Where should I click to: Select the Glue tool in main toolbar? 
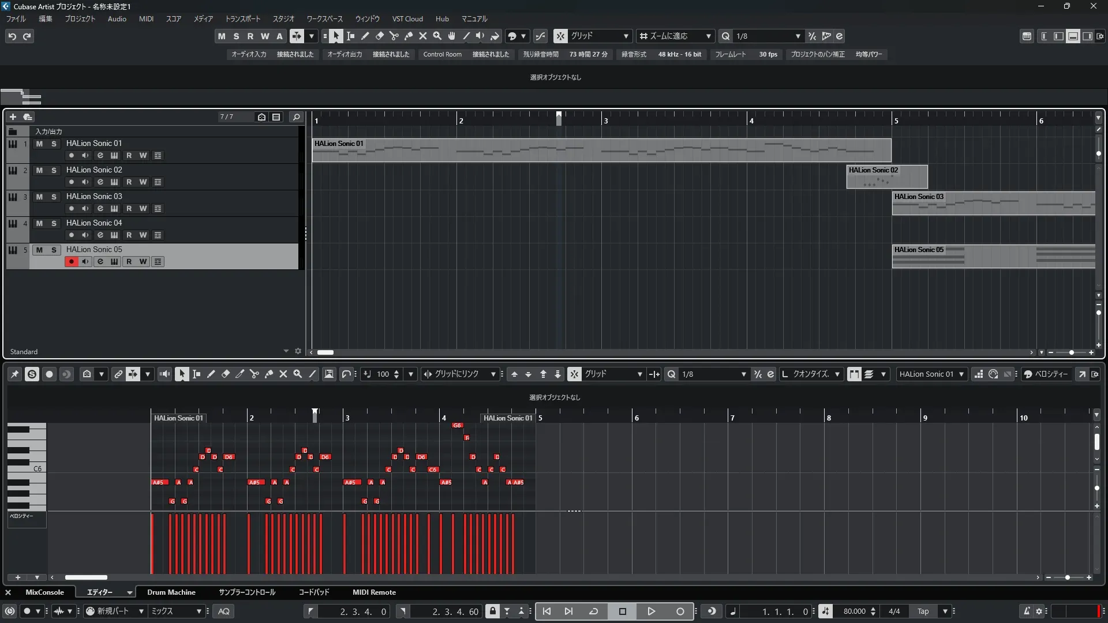[409, 36]
